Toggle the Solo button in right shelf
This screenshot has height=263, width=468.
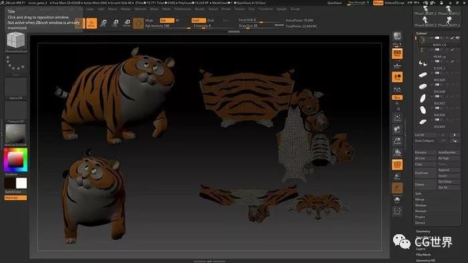click(x=397, y=200)
